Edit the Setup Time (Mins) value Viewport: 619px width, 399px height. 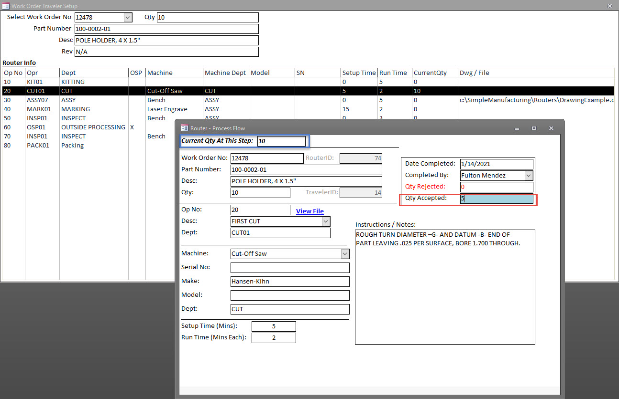tap(273, 326)
